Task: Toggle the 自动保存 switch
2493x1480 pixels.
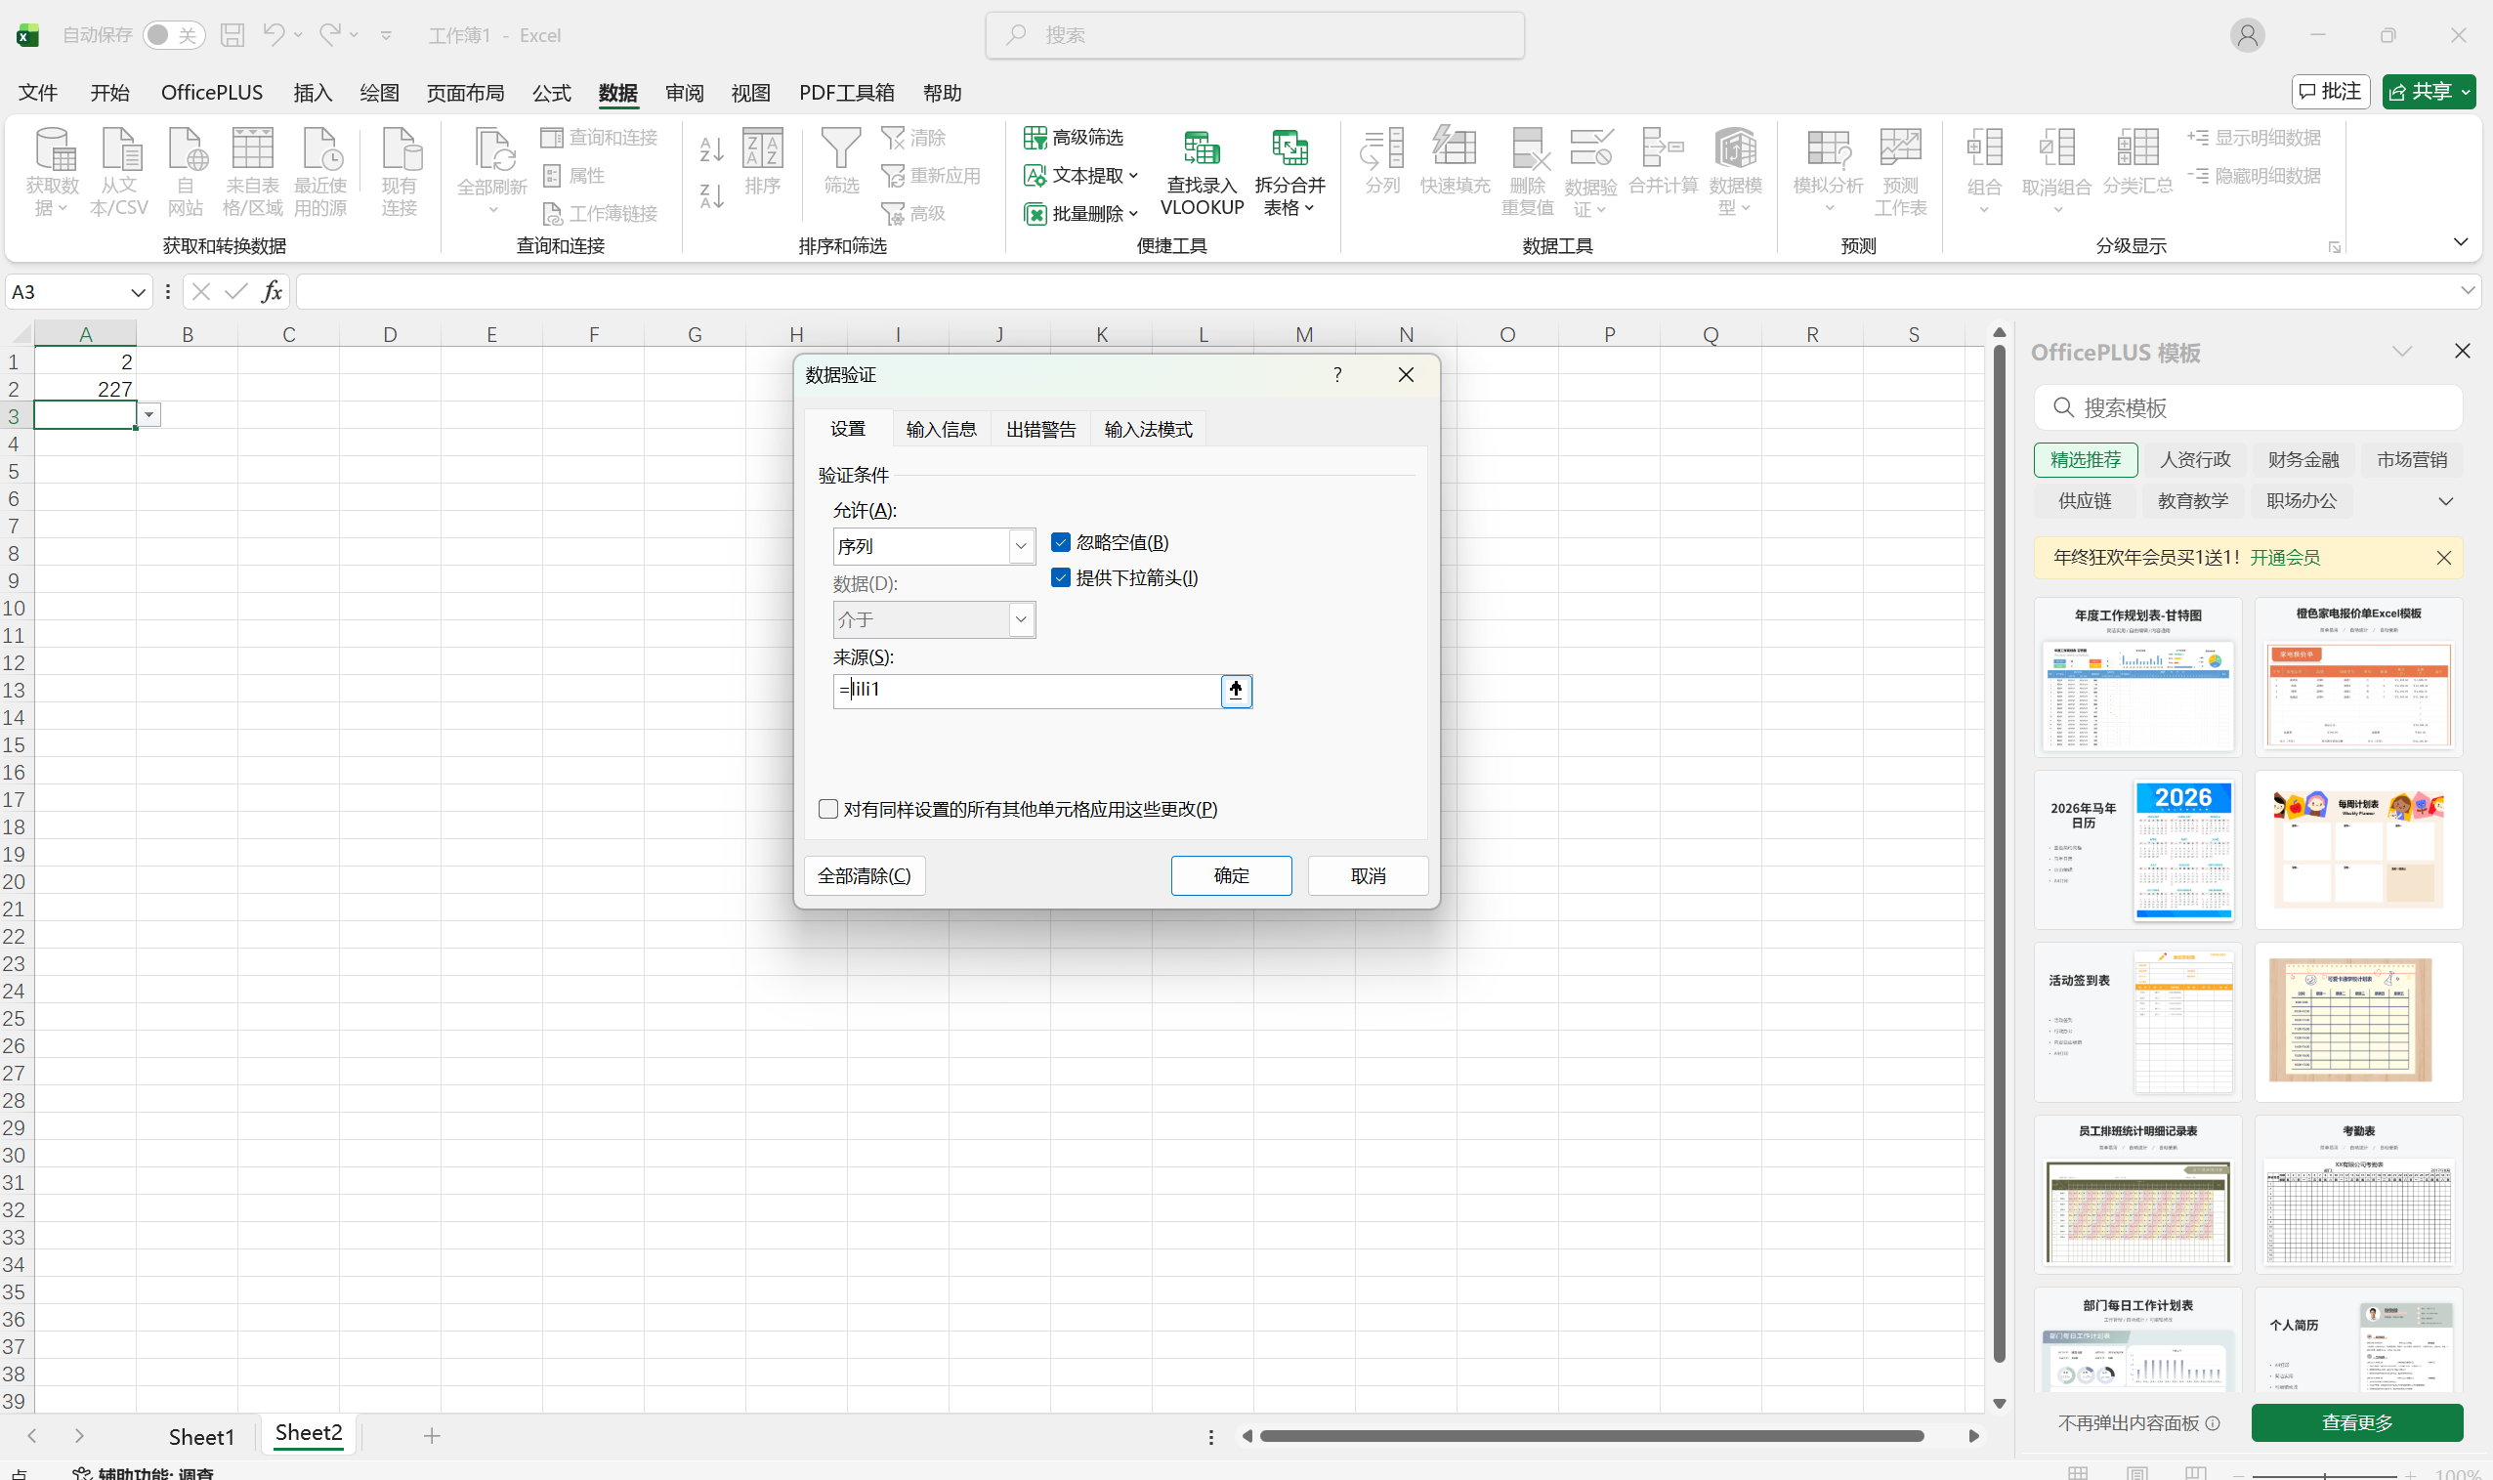Action: (174, 35)
